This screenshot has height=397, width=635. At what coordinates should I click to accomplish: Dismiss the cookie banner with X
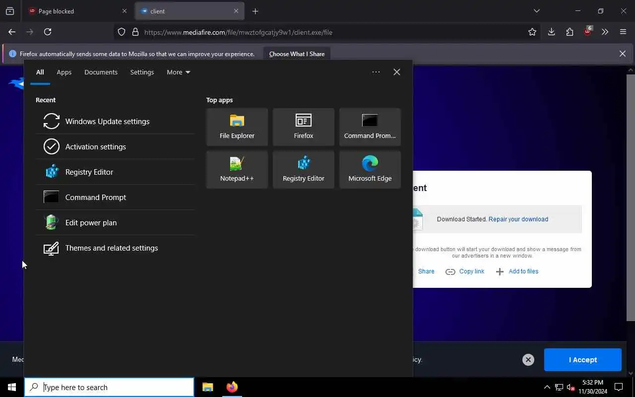[x=528, y=360]
